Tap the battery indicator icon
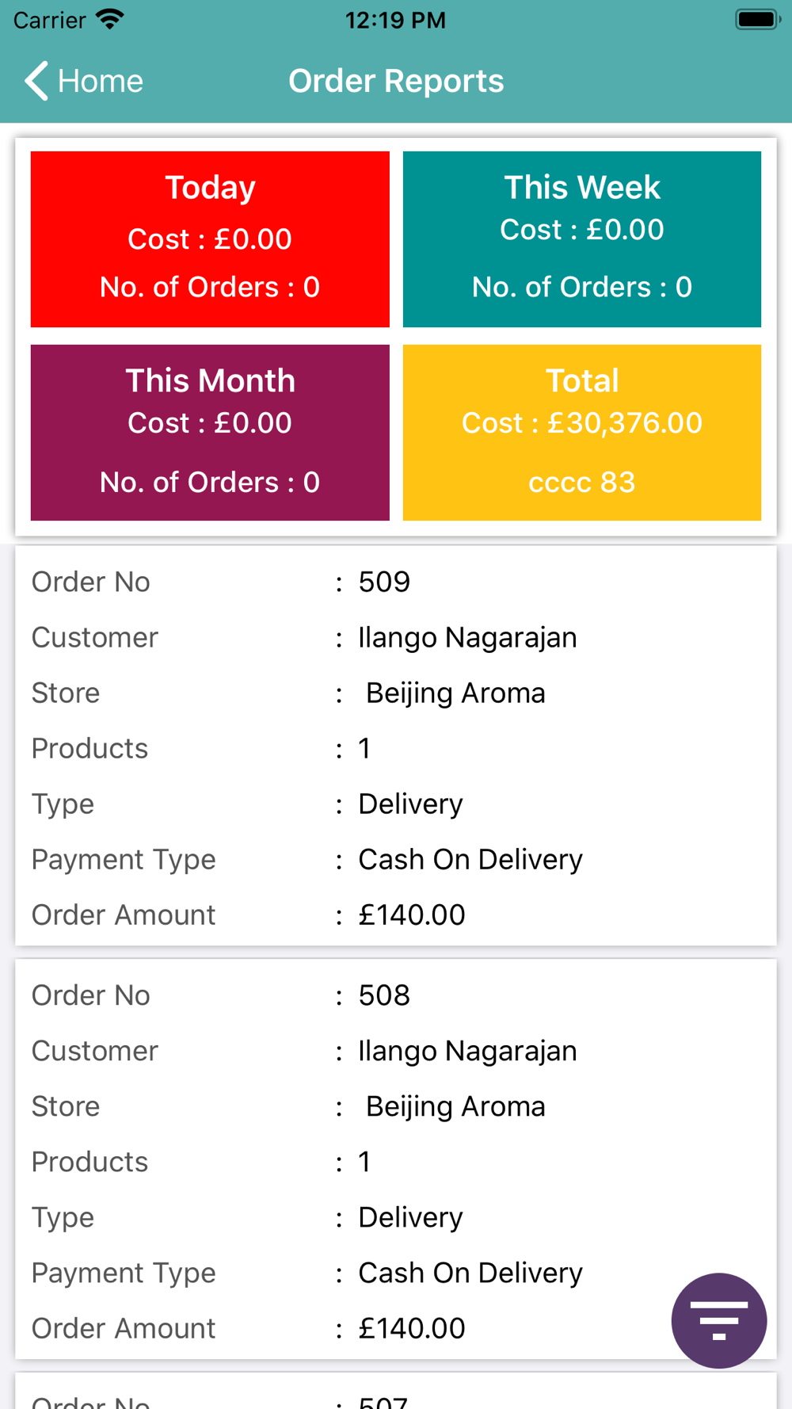The image size is (792, 1409). point(757,19)
